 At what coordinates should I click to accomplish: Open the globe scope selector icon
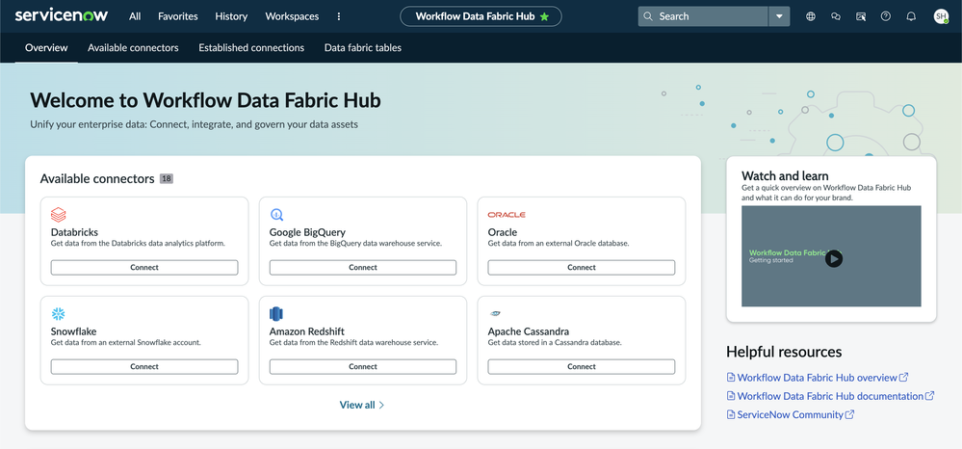pyautogui.click(x=811, y=16)
